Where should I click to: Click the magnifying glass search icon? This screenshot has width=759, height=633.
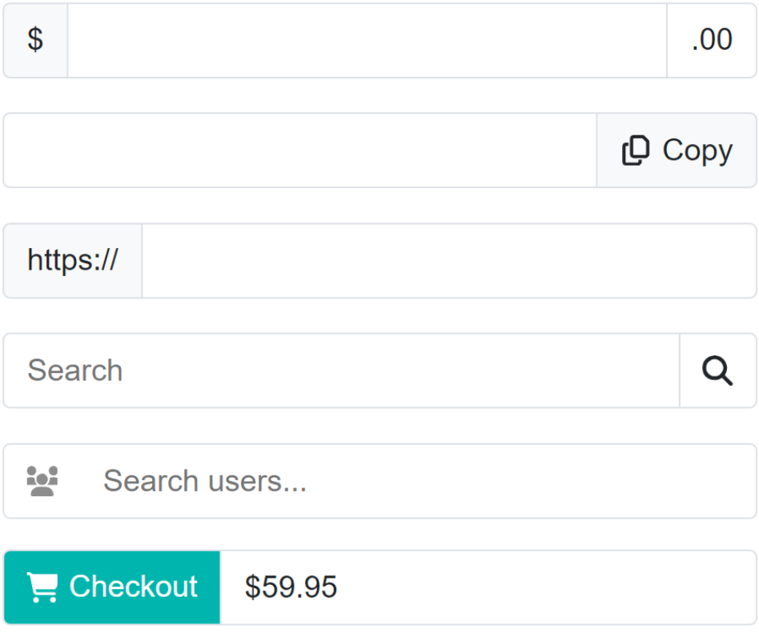coord(717,371)
